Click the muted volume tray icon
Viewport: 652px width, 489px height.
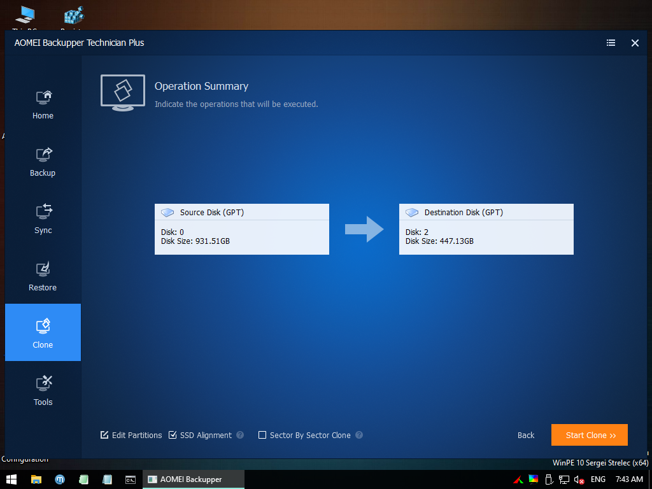pyautogui.click(x=579, y=480)
